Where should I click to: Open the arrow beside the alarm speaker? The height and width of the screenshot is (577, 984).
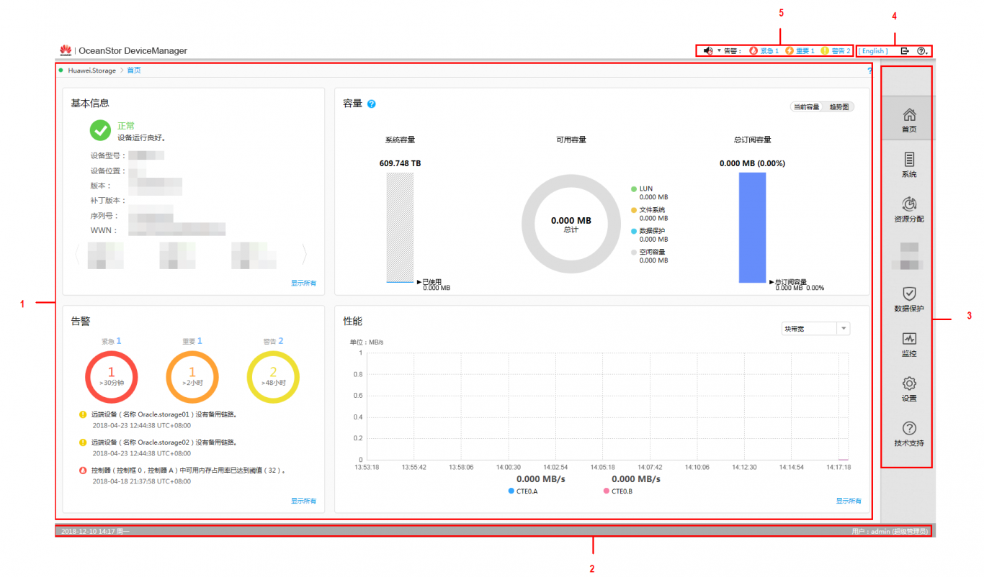point(719,51)
